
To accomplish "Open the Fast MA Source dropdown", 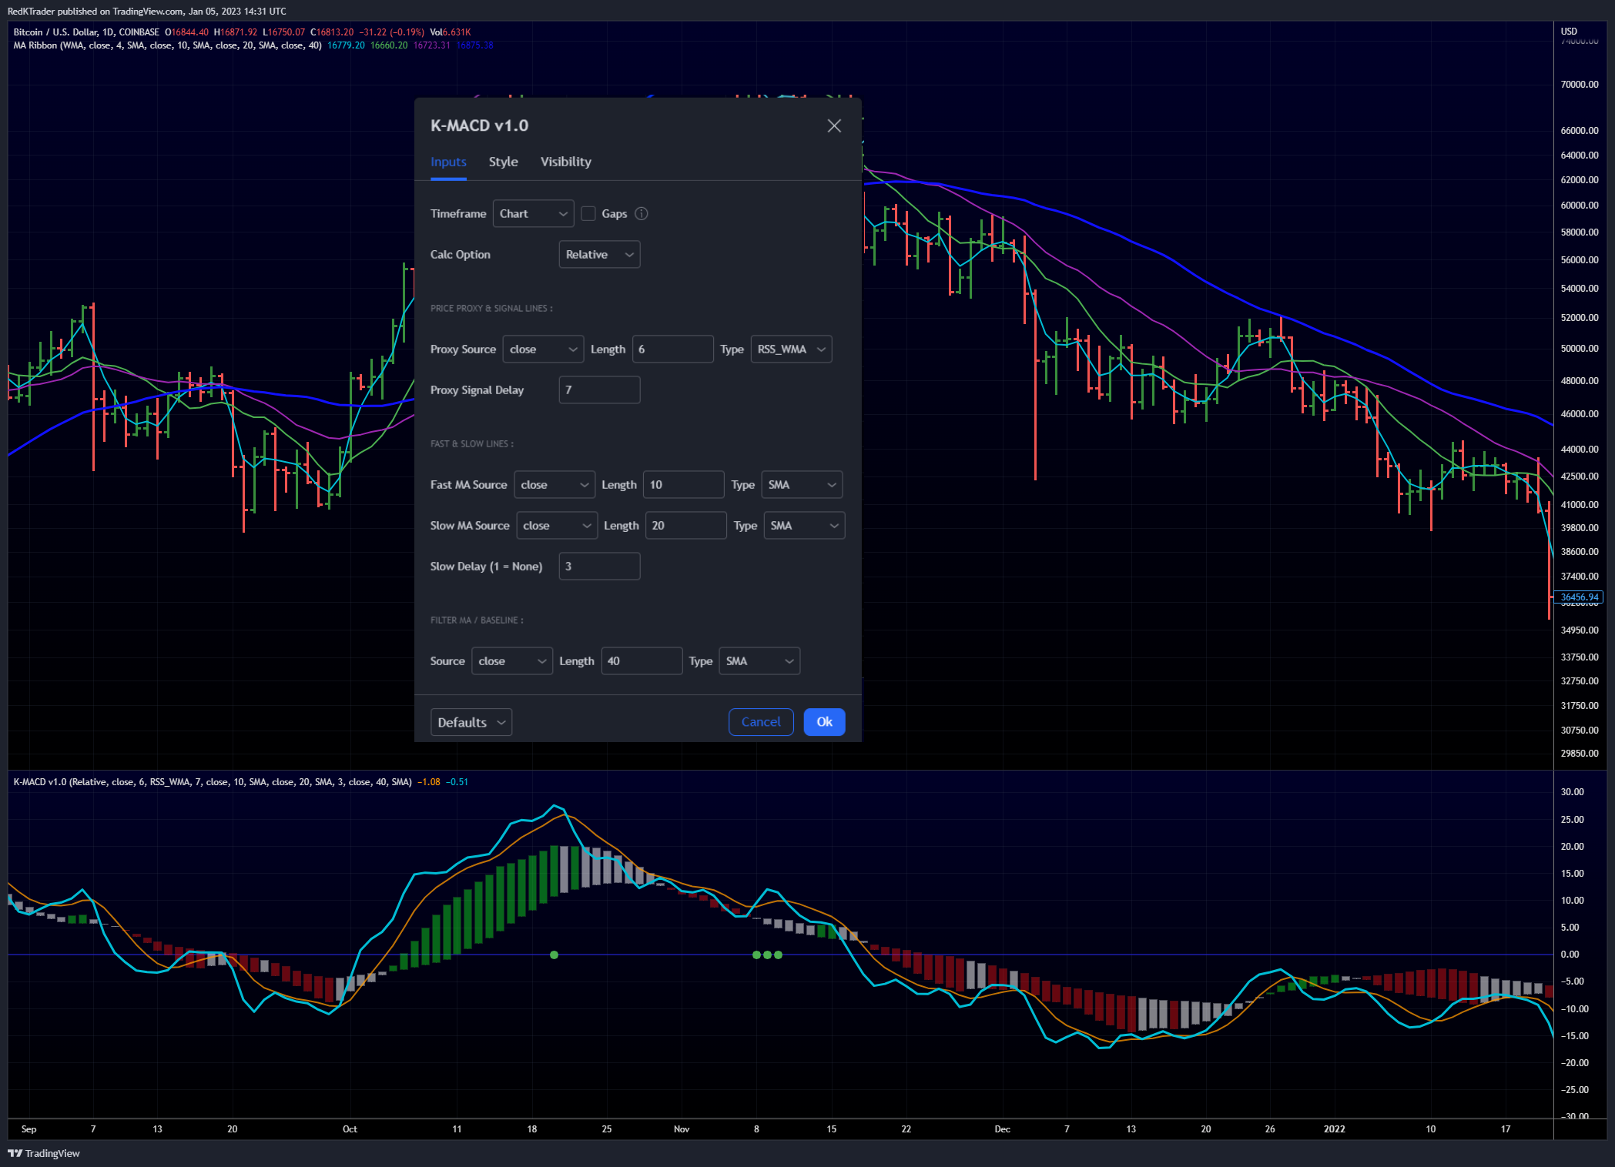I will (x=555, y=484).
